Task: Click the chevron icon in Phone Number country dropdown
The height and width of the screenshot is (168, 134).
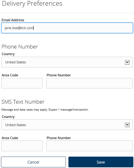Action: pos(127,62)
